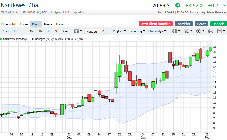
Task: Click Jetzt für 0€ handeln button
Action: tap(156, 24)
